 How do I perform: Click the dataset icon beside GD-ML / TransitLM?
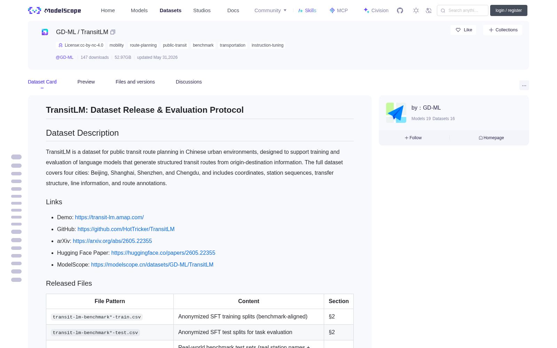pos(45,32)
